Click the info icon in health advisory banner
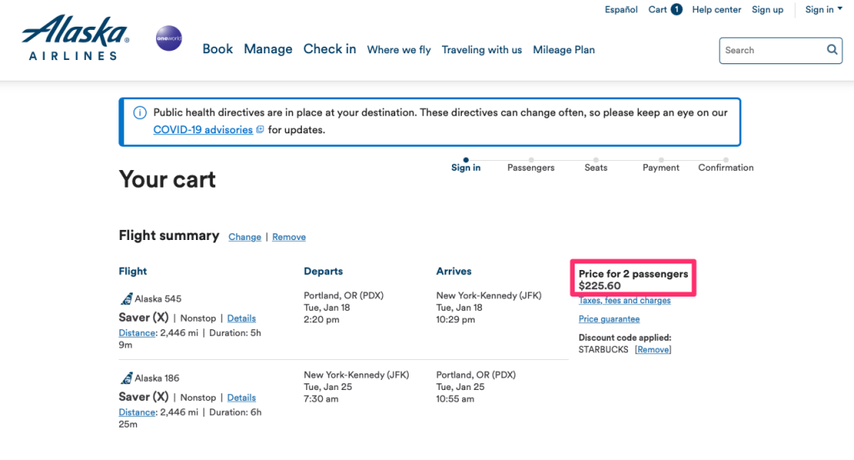Screen dimensions: 854x460 tap(139, 112)
